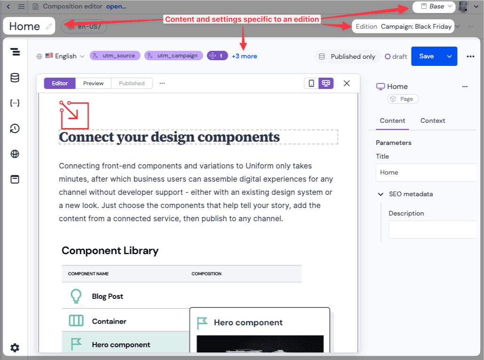Click the Blog Post lightbulb icon
Image resolution: width=484 pixels, height=360 pixels.
pyautogui.click(x=76, y=296)
